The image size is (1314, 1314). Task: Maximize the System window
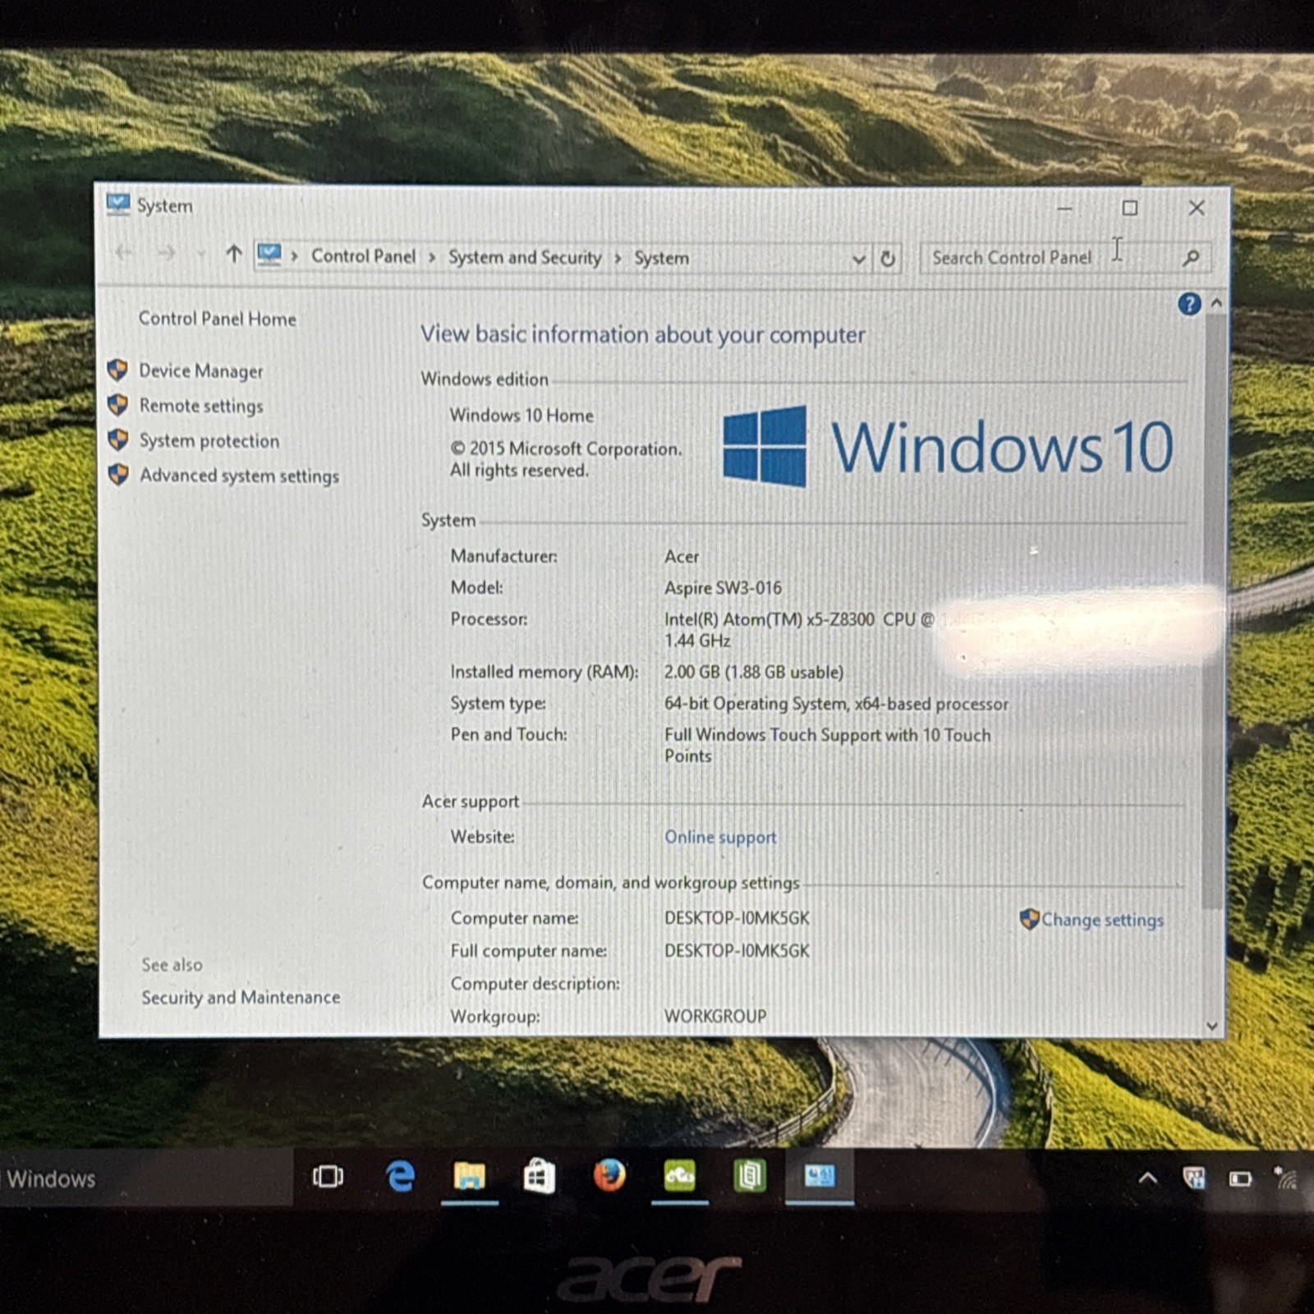tap(1130, 209)
